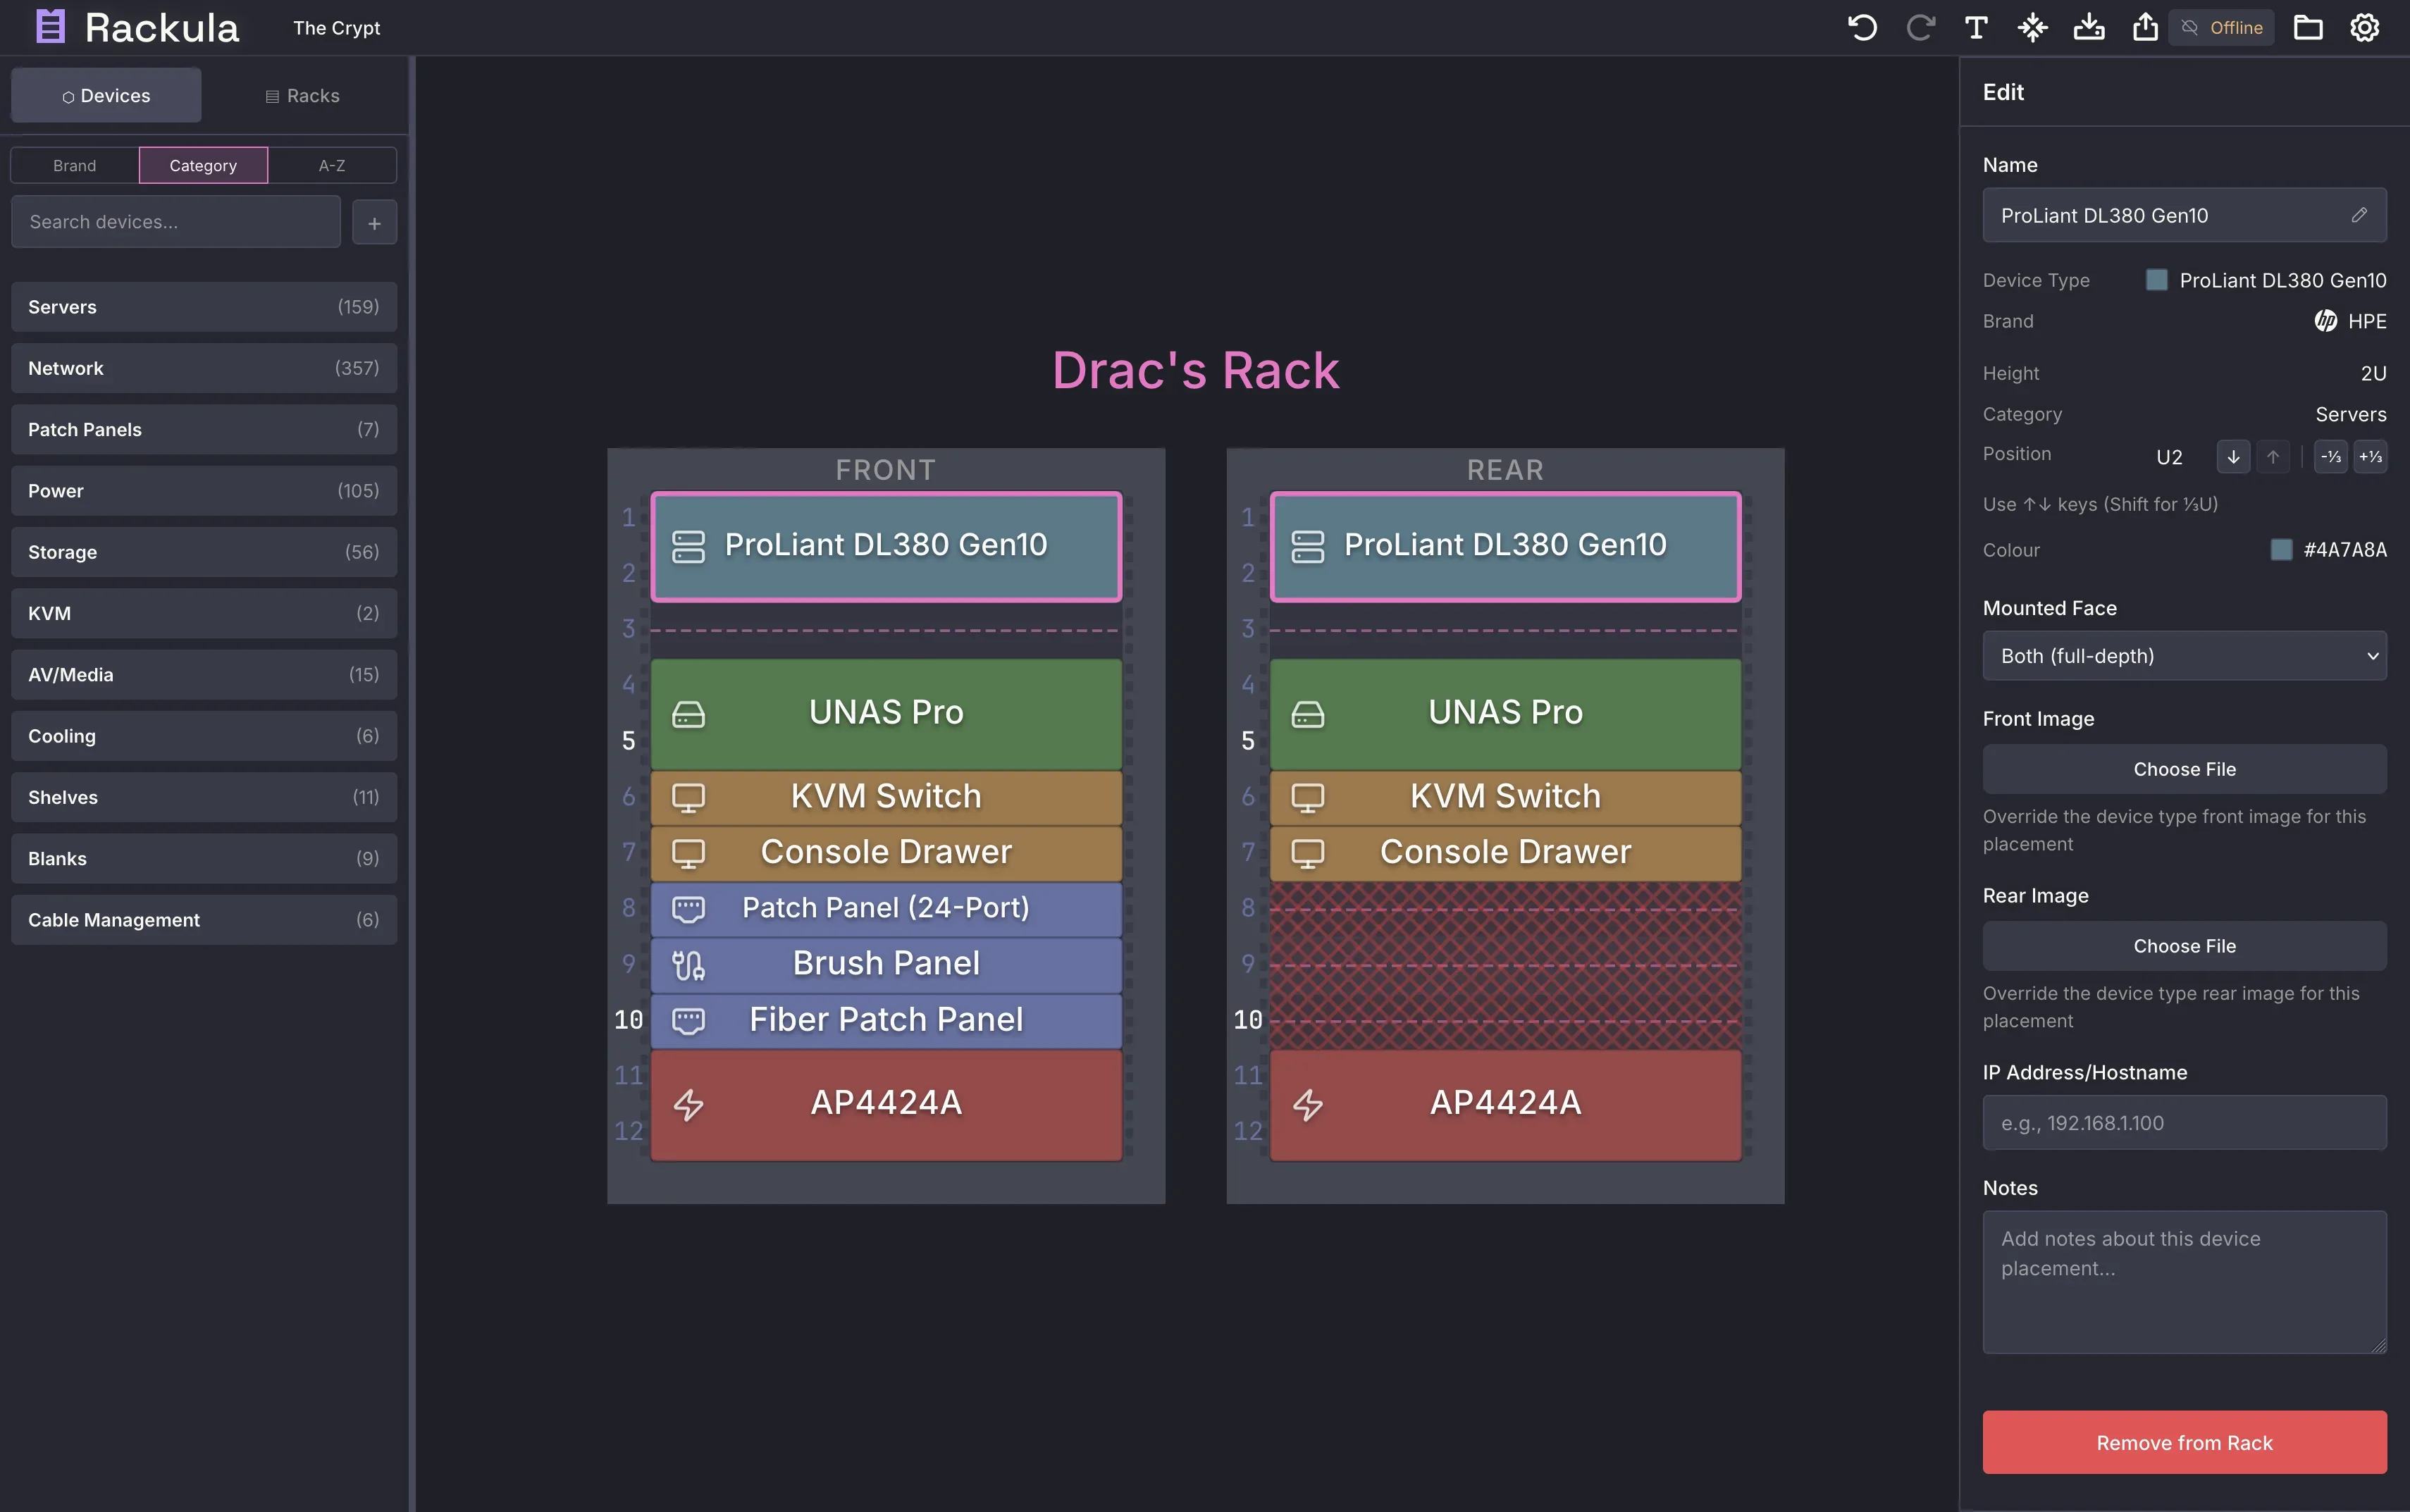Click the minus one-third U button

pos(2331,457)
